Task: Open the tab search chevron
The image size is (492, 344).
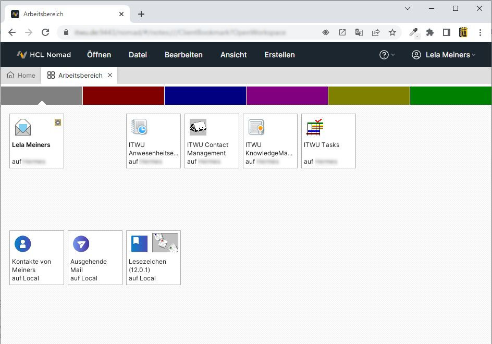Action: [x=408, y=8]
